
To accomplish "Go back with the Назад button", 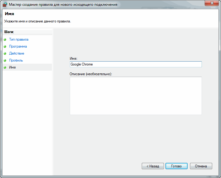I will click(x=153, y=166).
